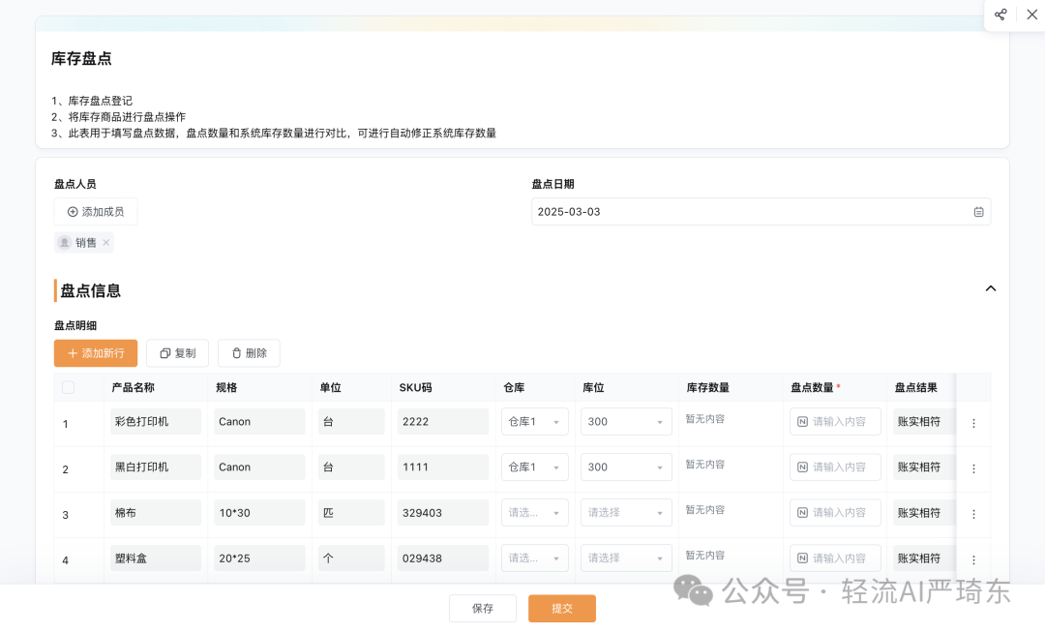Click the share icon in the top-right corner
Viewport: 1045px width, 633px height.
click(x=1000, y=15)
